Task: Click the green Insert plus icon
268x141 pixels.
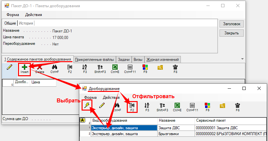Action: pos(25,67)
